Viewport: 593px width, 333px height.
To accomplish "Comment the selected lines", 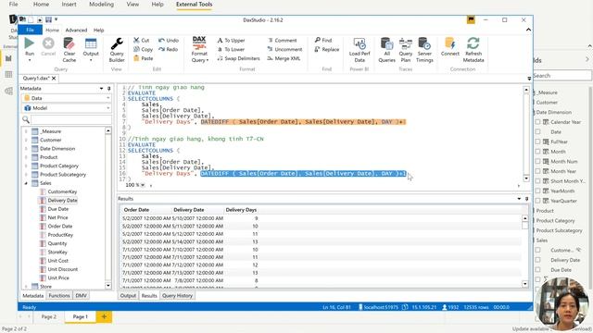I will [x=282, y=40].
